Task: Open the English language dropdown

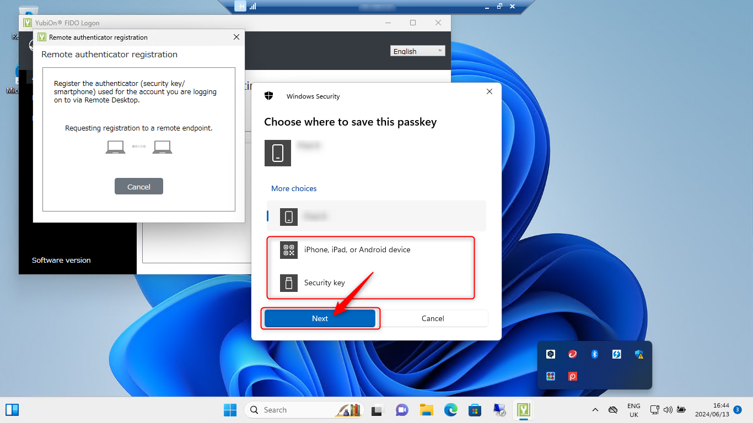Action: pyautogui.click(x=418, y=51)
